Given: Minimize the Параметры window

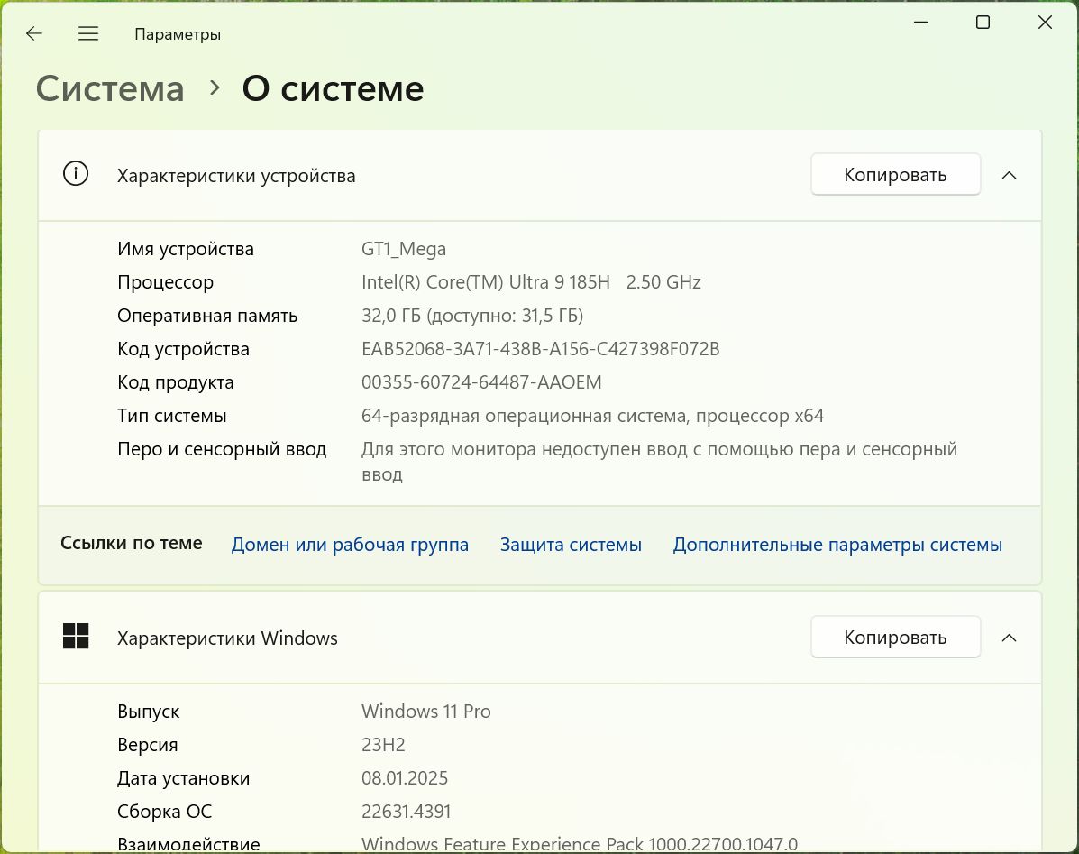Looking at the screenshot, I should (x=920, y=22).
